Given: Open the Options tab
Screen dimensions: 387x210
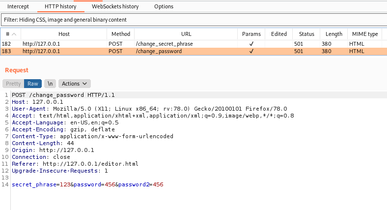Looking at the screenshot, I should pyautogui.click(x=164, y=6).
